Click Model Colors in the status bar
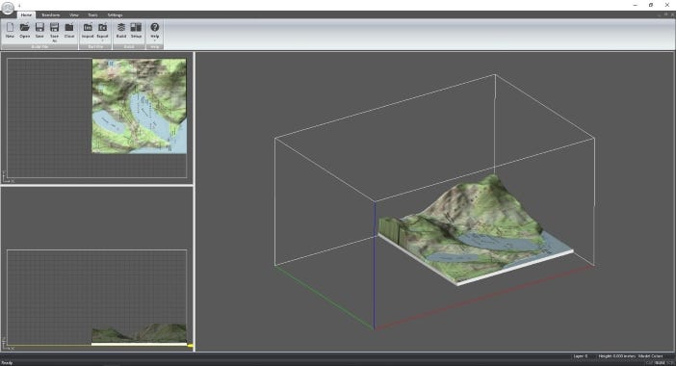Viewport: 676px width, 366px height. (651, 356)
